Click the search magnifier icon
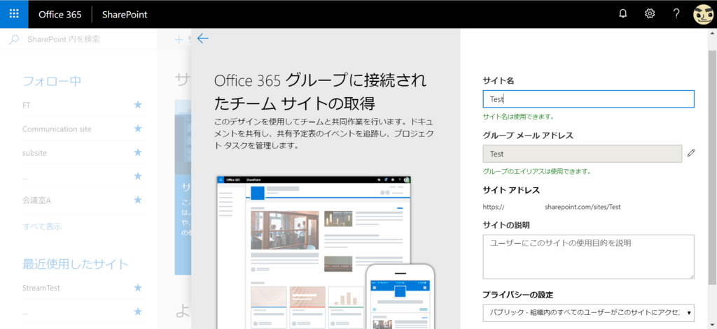717x329 pixels. point(14,39)
